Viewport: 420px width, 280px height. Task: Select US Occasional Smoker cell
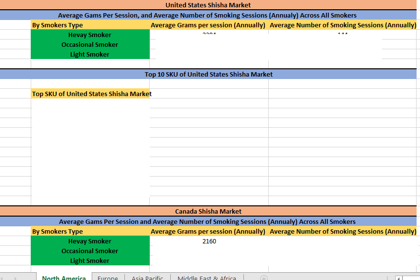point(90,44)
